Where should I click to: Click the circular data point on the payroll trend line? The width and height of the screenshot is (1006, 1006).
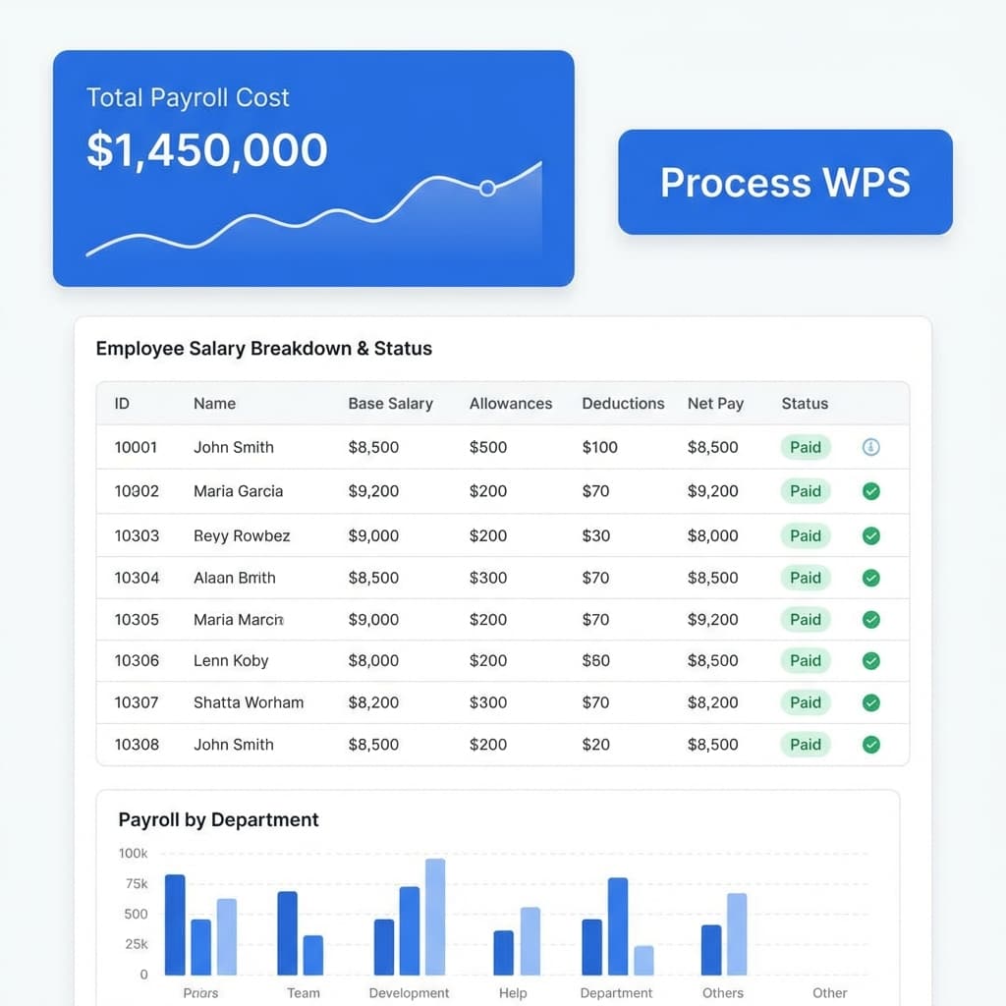point(487,188)
